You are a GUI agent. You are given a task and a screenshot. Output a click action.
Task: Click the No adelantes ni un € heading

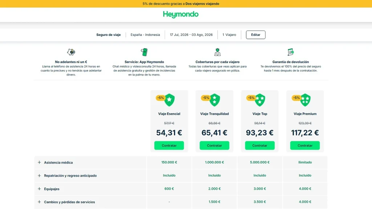point(71,62)
